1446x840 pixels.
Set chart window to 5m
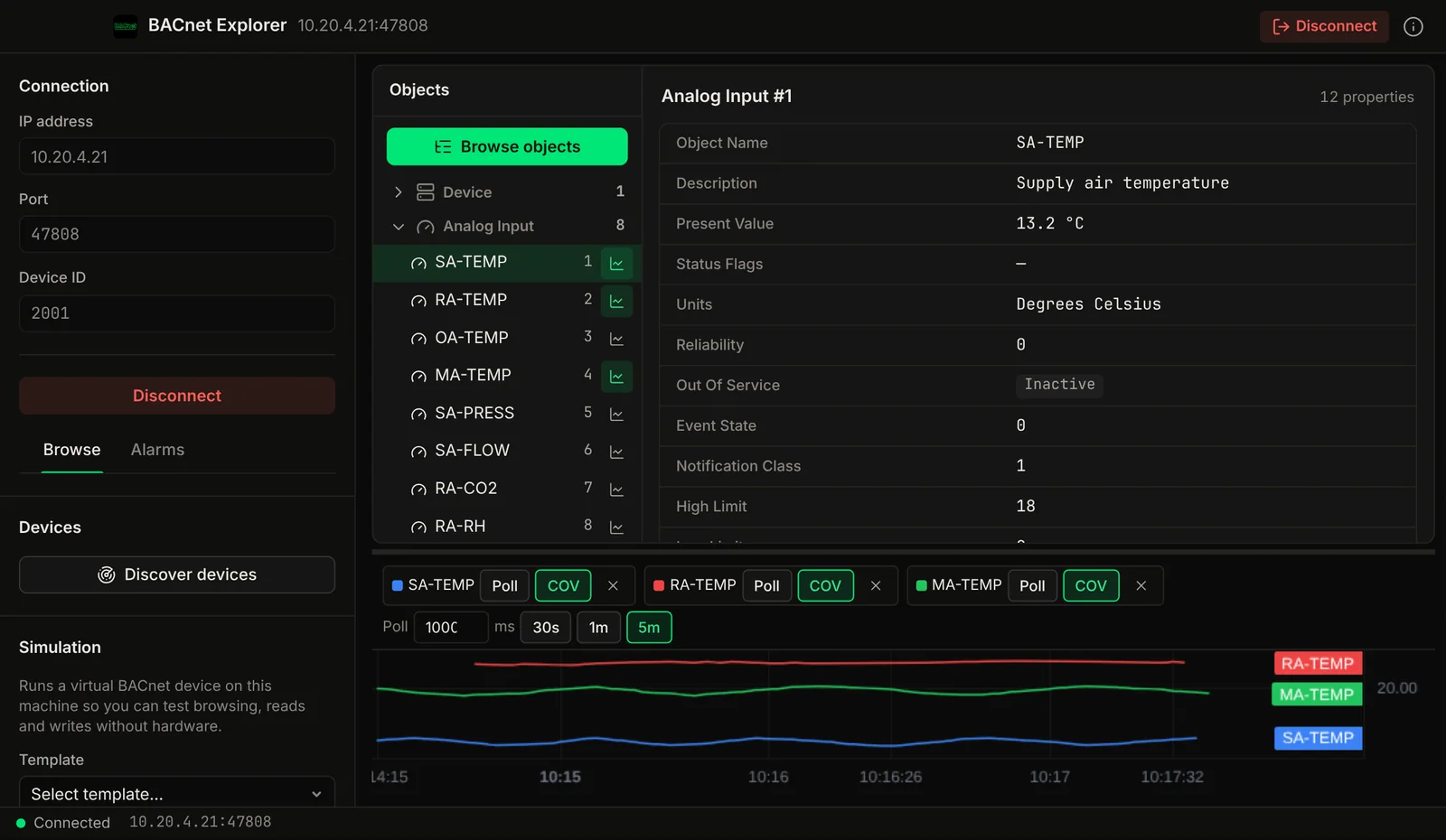649,628
